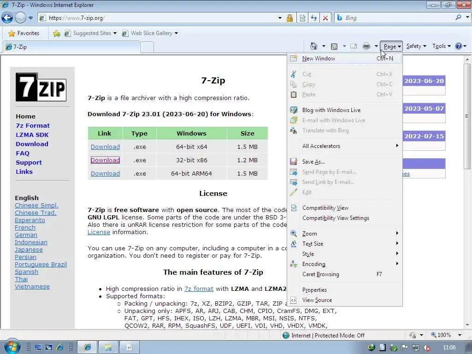Click the Home icon in command bar
This screenshot has width=472, height=354.
click(313, 46)
